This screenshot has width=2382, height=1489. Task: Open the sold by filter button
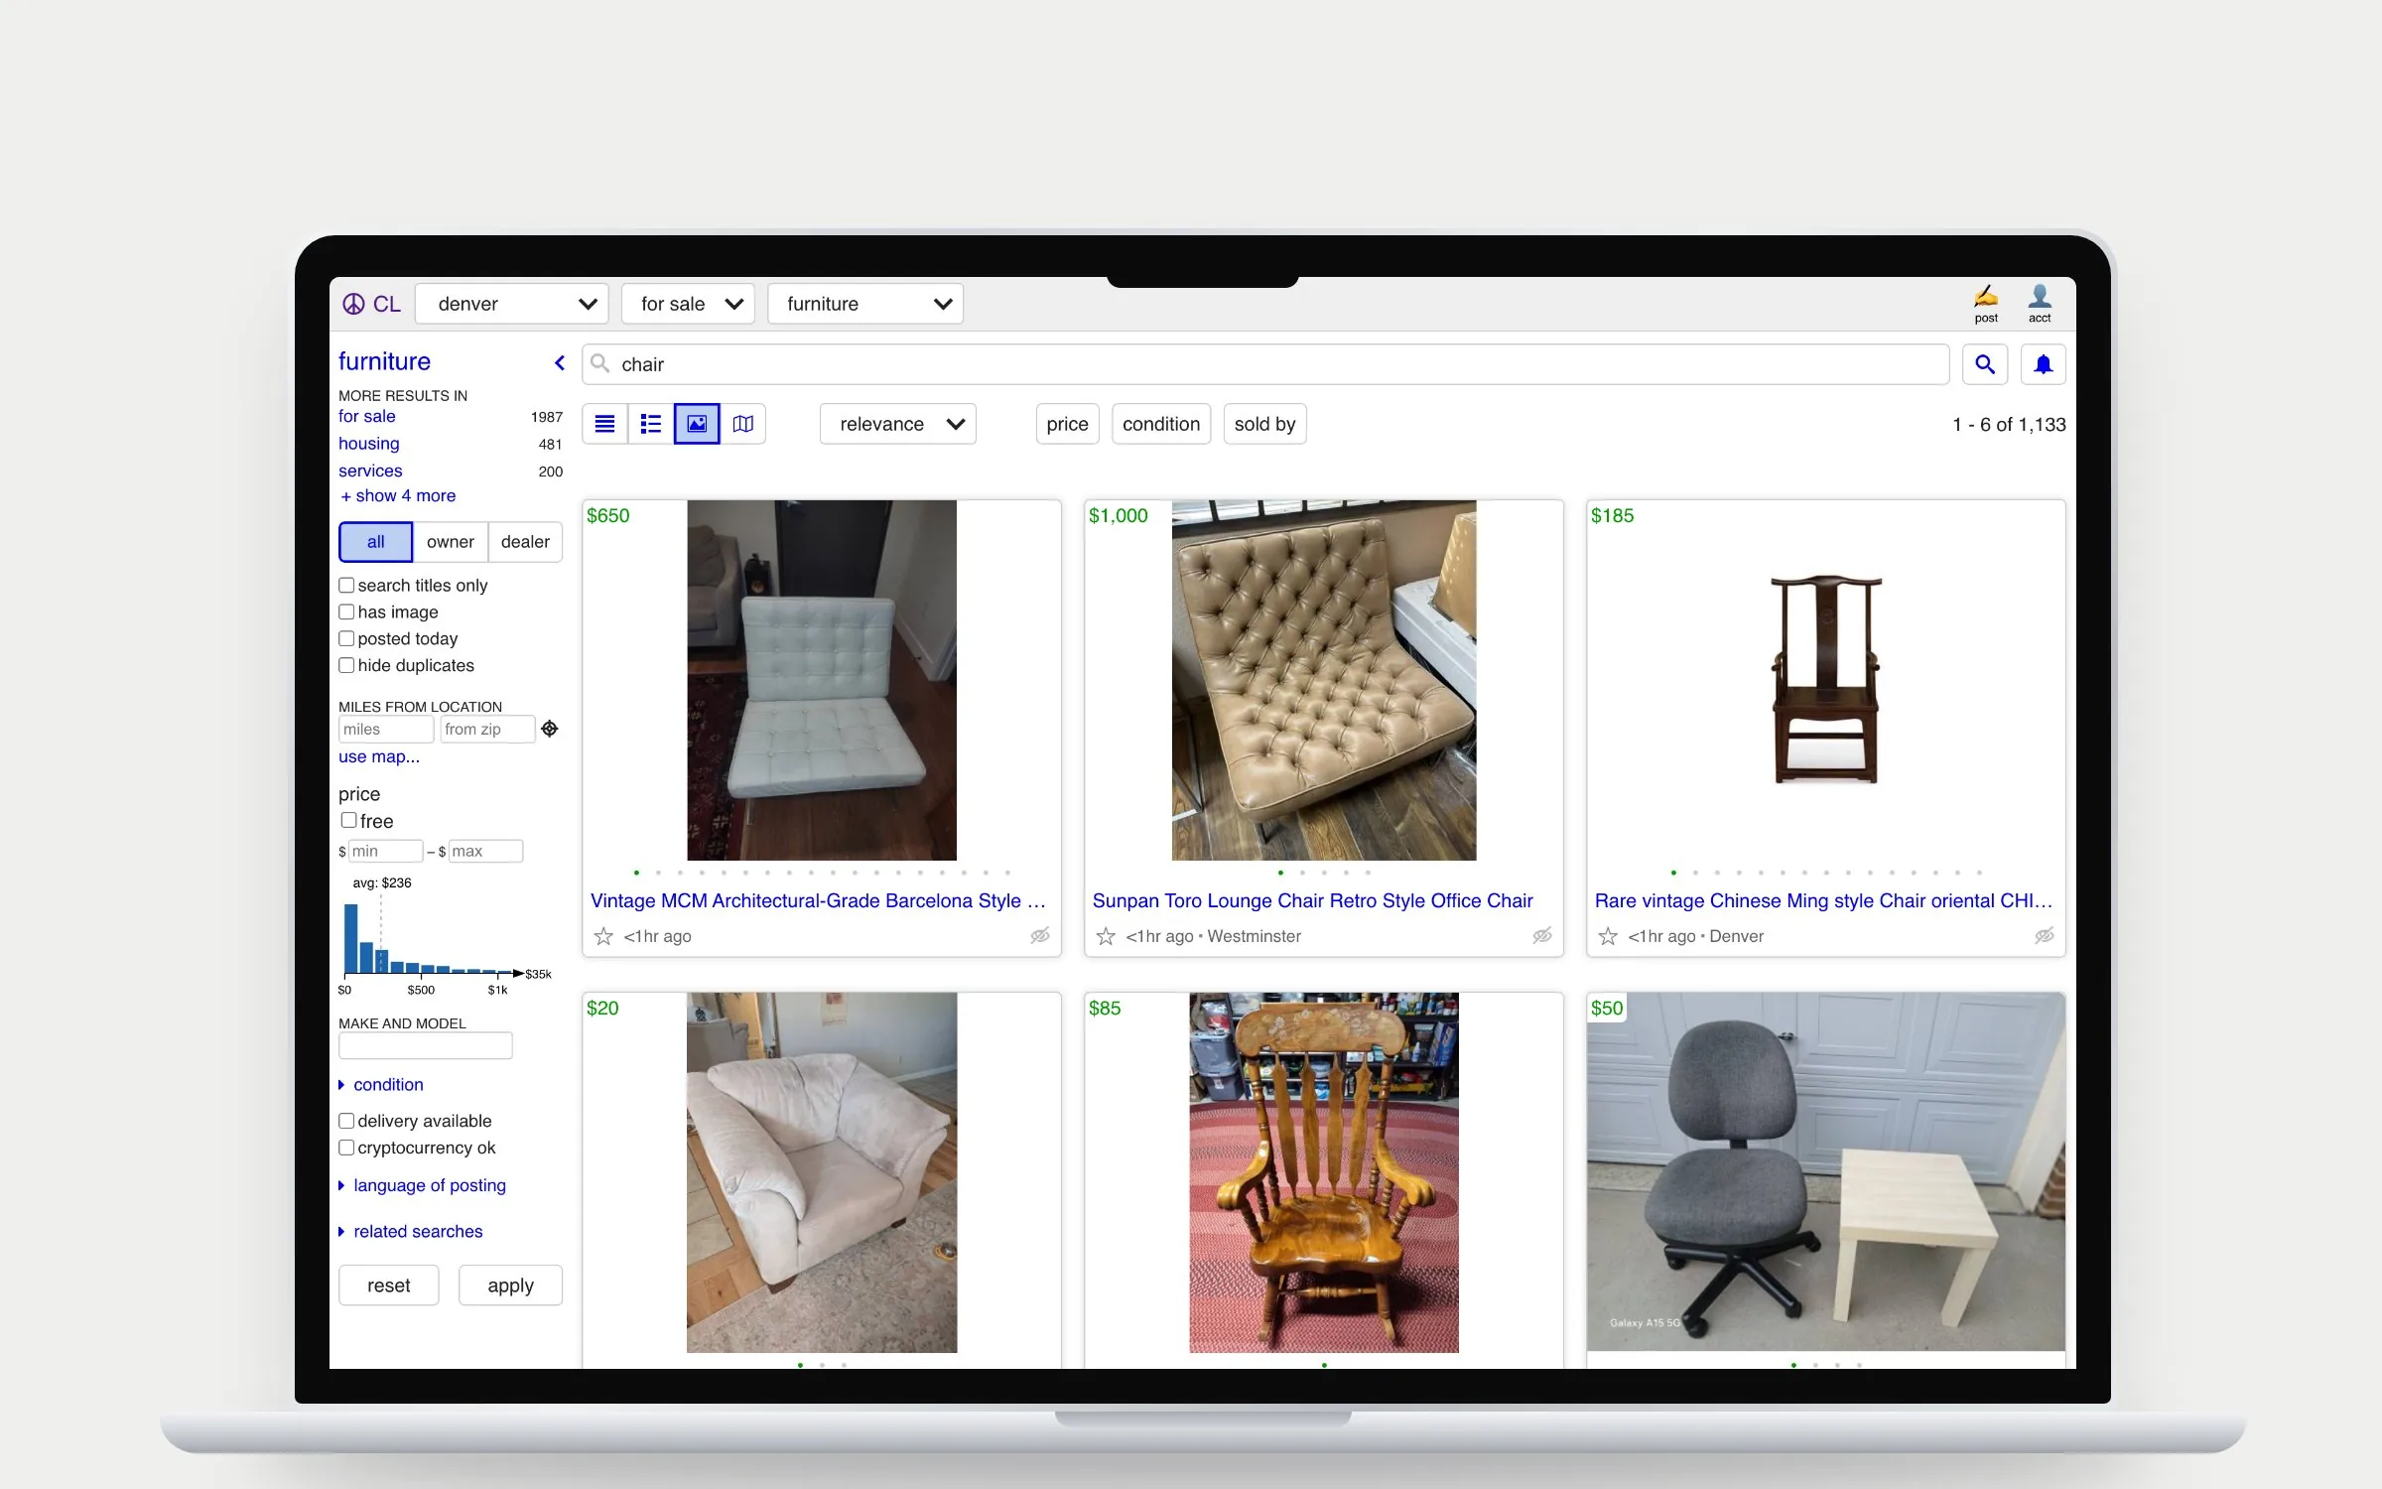(1264, 424)
